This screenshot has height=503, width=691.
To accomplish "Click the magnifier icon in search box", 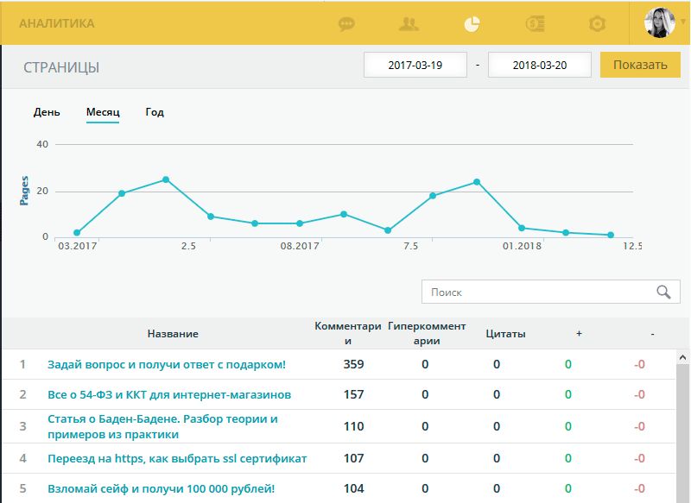I will point(663,292).
